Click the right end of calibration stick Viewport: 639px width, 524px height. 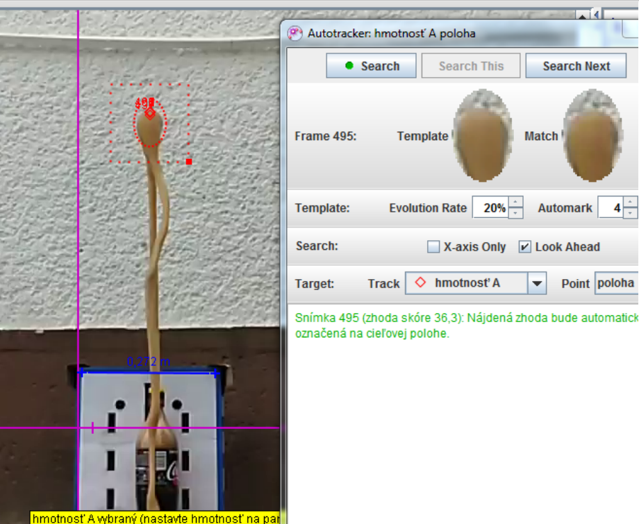(x=215, y=373)
